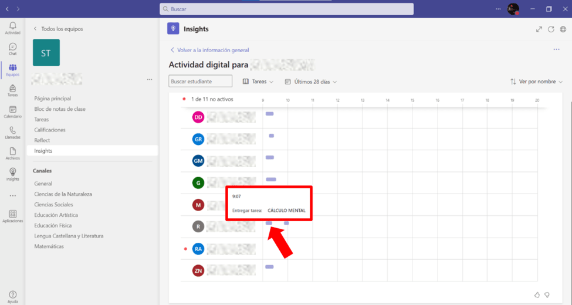The height and width of the screenshot is (305, 572).
Task: Open Lengua Castellana y Literatura channel
Action: [69, 236]
